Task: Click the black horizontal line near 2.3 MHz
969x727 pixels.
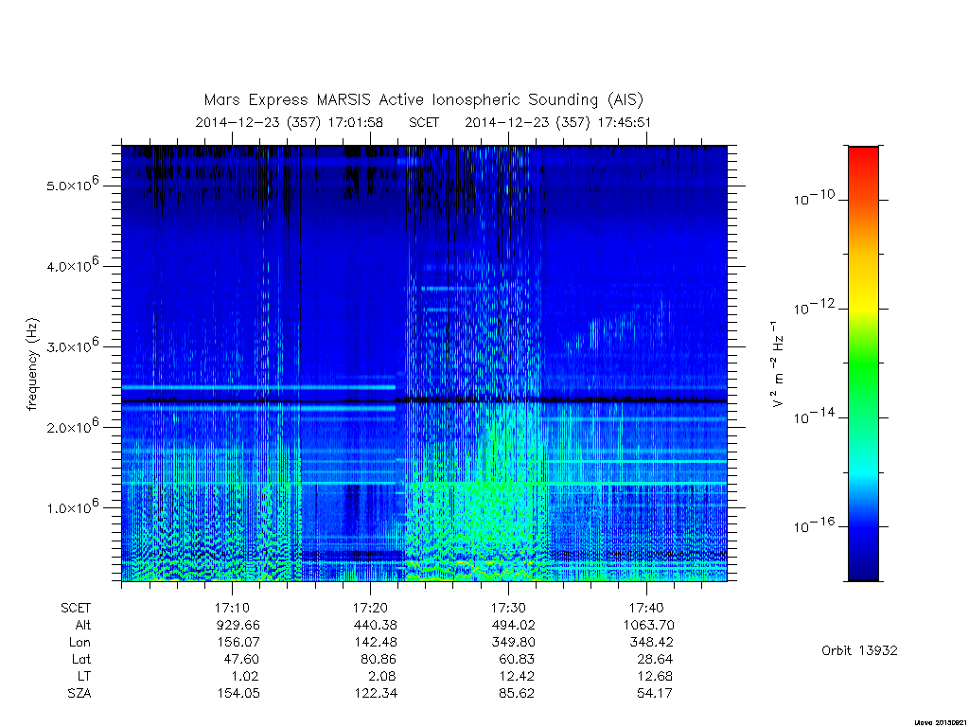Action: tap(425, 401)
